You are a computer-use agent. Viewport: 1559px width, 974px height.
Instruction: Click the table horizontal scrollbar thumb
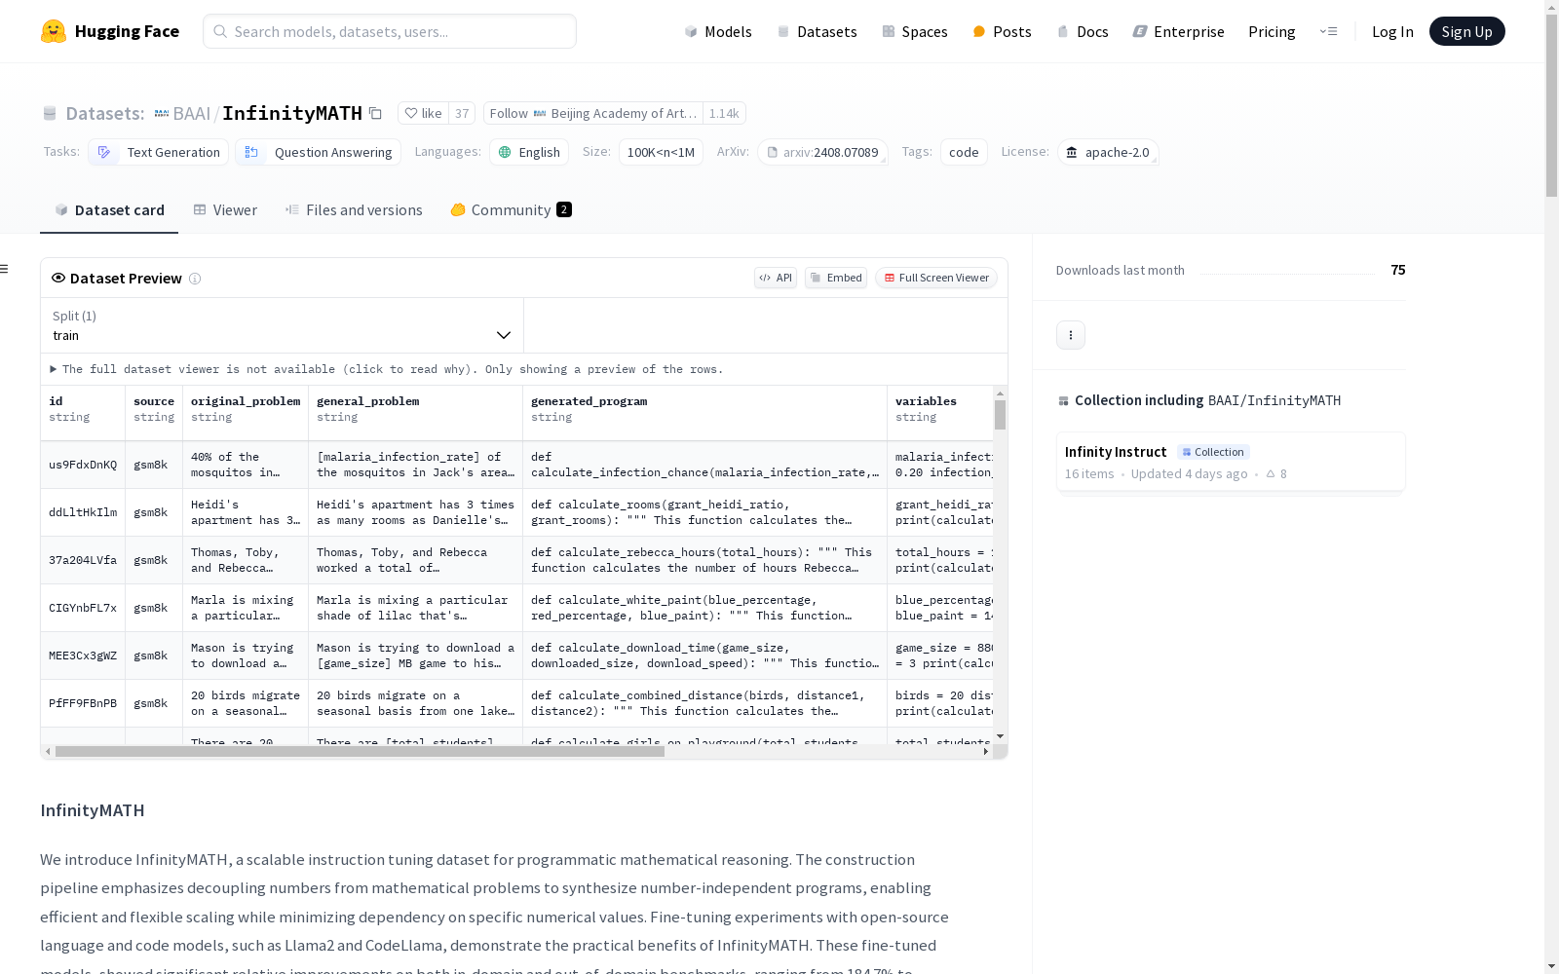(x=360, y=751)
